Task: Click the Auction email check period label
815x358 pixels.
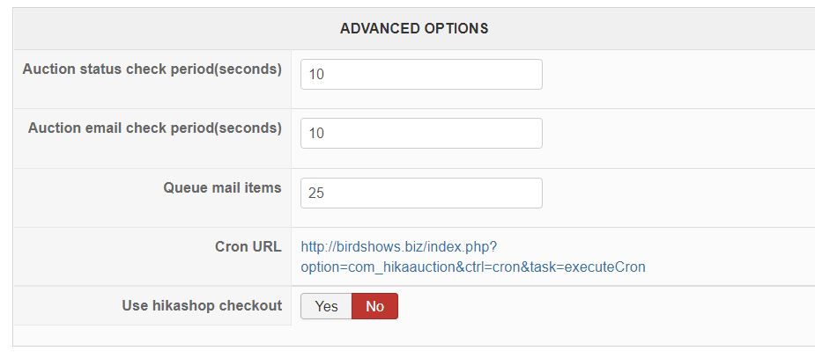Action: (x=155, y=128)
